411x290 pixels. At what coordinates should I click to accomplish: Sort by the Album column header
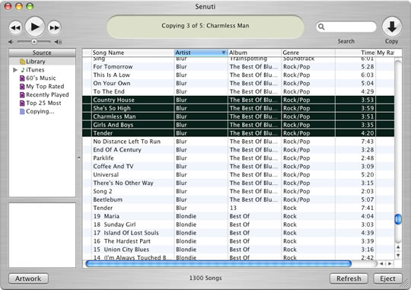point(254,53)
